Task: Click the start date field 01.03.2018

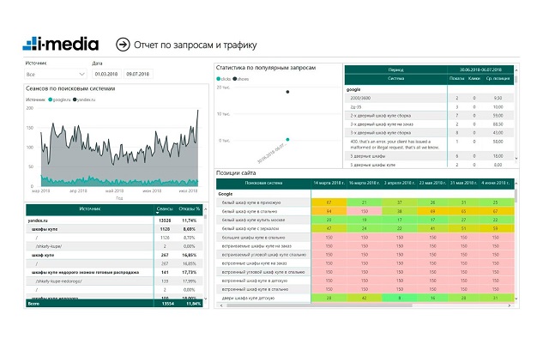Action: point(106,74)
